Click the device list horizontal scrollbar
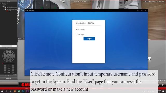The image size is (166, 93). pyautogui.click(x=9, y=46)
